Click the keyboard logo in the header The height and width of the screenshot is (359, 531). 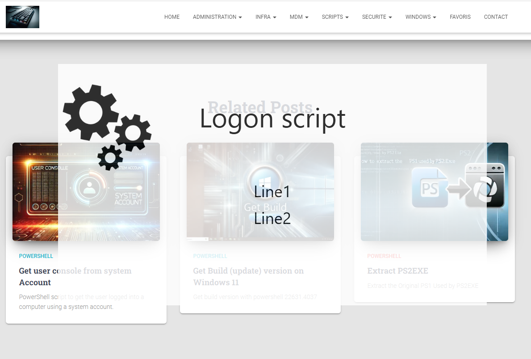point(22,17)
